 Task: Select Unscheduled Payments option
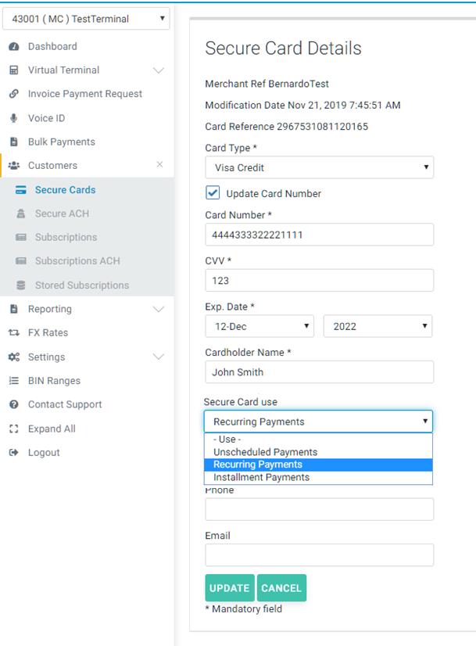[x=265, y=452]
